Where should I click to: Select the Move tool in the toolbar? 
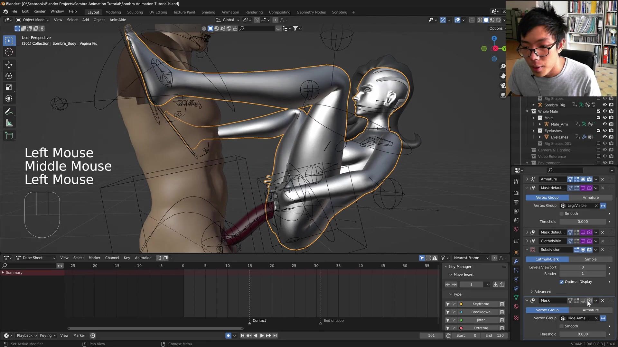[x=9, y=65]
